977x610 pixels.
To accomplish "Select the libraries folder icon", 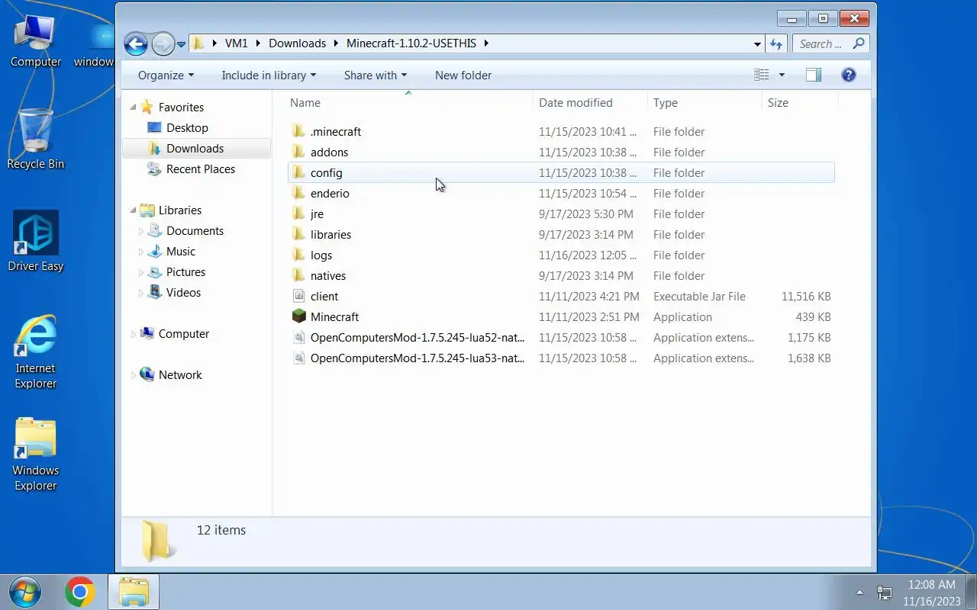I will pyautogui.click(x=299, y=234).
